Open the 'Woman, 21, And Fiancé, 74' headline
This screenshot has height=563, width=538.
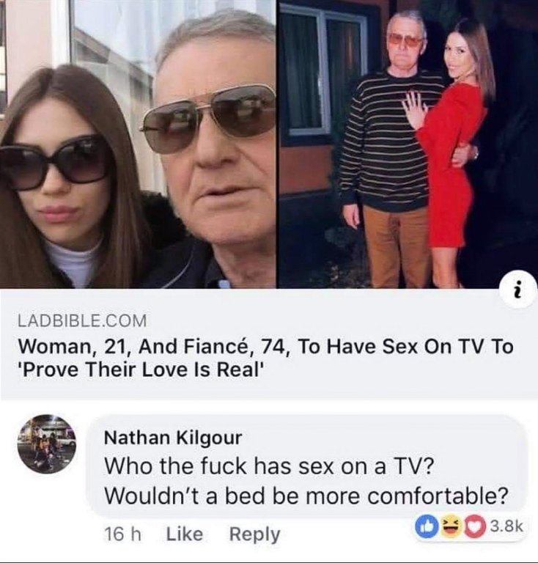point(265,347)
